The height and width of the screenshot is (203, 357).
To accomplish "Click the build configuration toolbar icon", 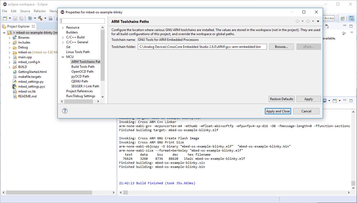I will tap(30, 18).
